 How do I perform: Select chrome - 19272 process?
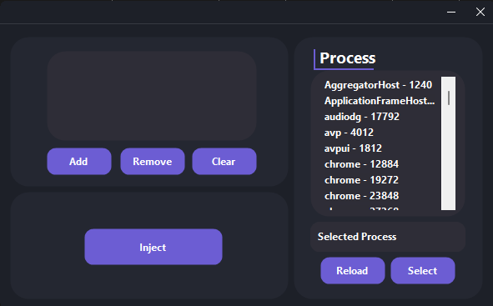(361, 180)
